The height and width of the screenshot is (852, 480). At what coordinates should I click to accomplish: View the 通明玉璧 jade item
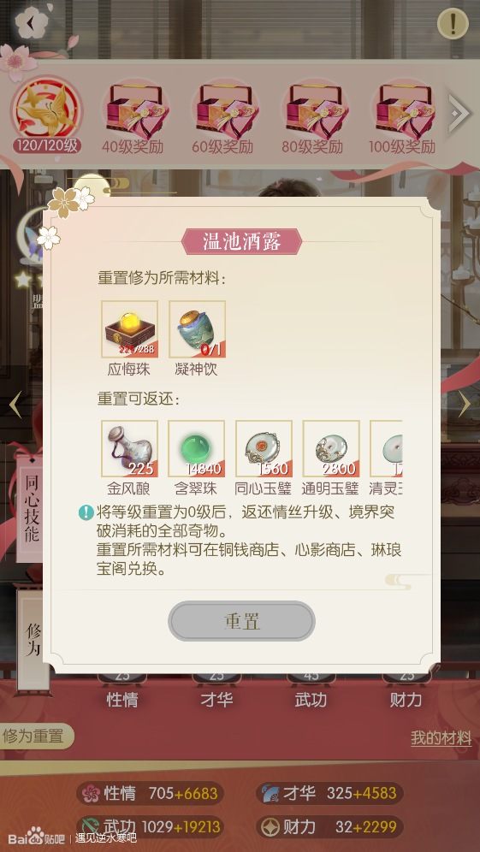(x=331, y=449)
